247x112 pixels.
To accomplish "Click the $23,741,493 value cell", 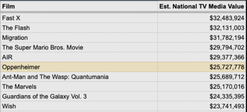I will click(202, 106).
